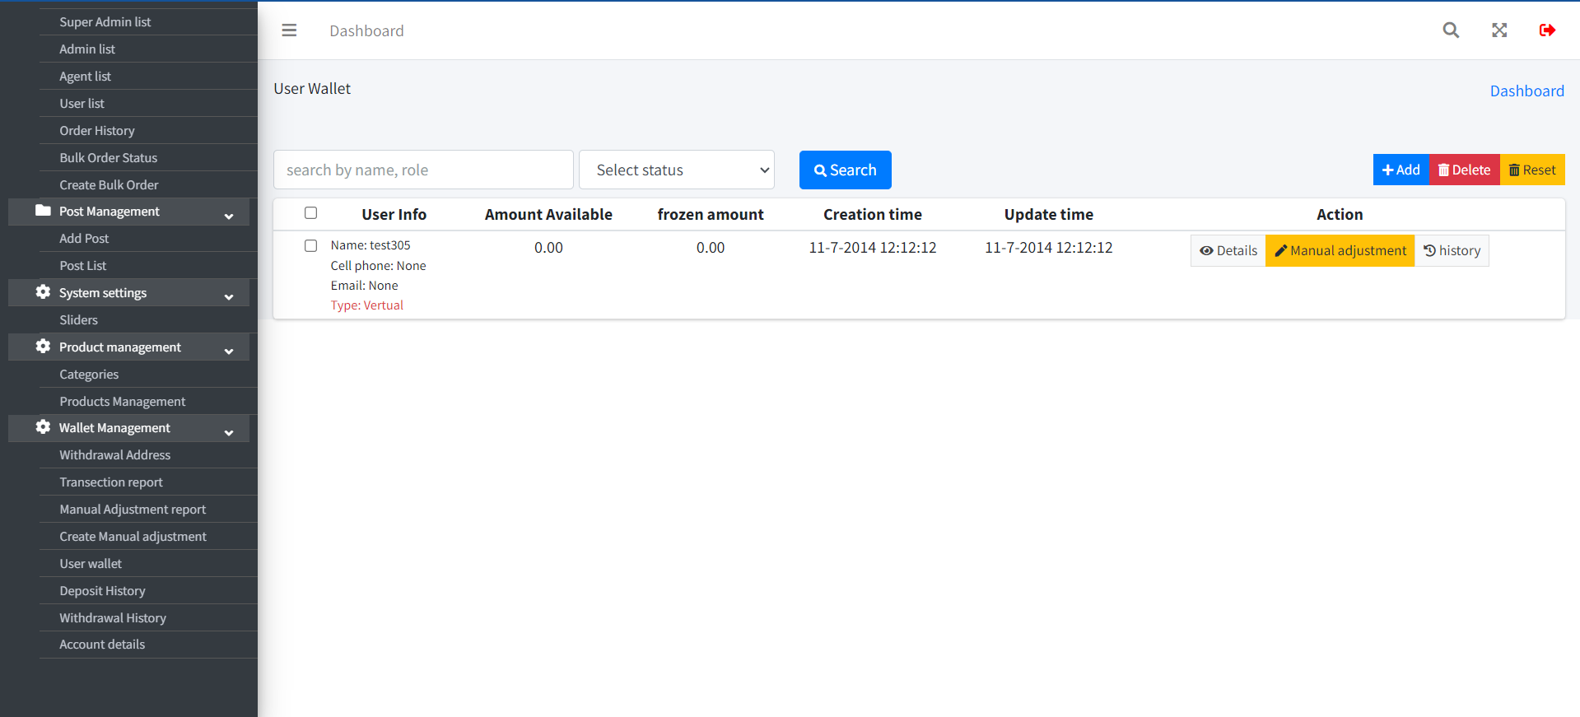Image resolution: width=1580 pixels, height=717 pixels.
Task: Tick the checkbox for test305 row
Action: [x=310, y=246]
